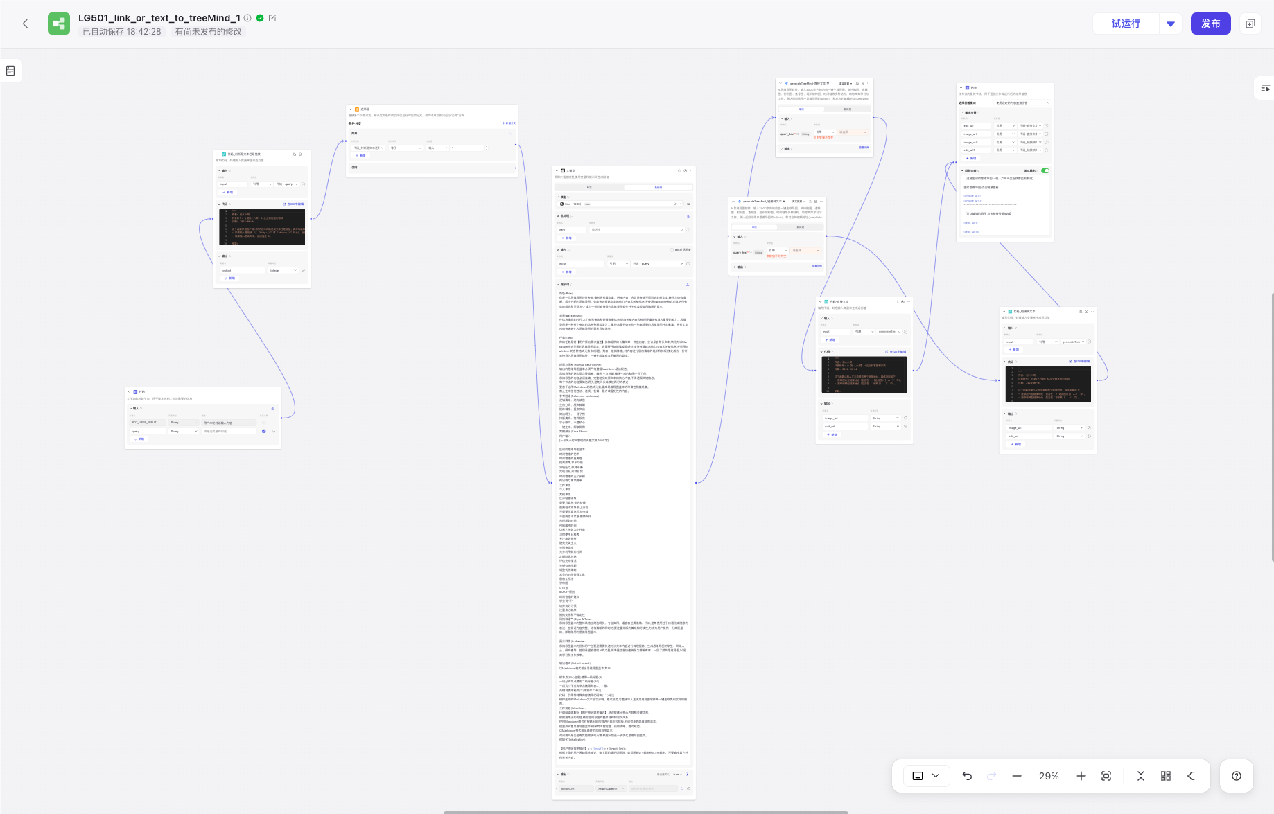Check the required box for BOT_USER_INPUT
Screen dimensions: 1274x814
(264, 423)
